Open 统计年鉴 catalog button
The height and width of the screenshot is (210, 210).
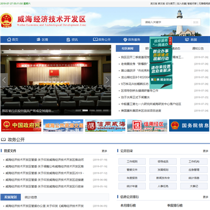point(132,186)
